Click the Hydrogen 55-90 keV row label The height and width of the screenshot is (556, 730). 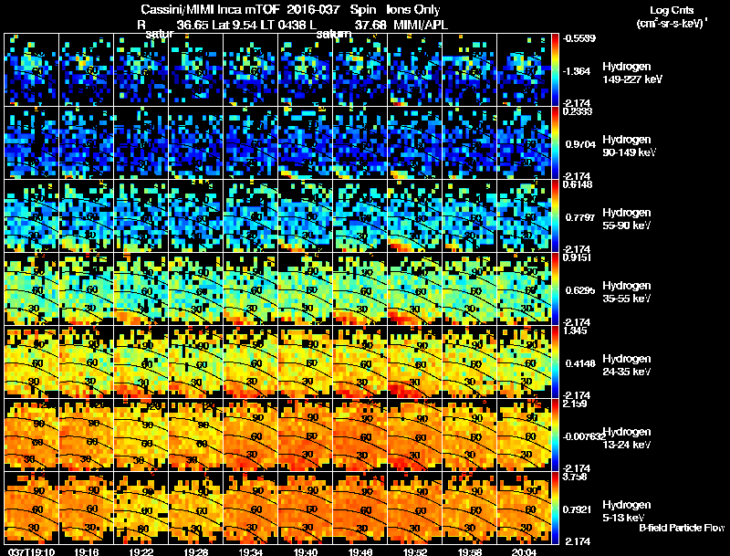point(627,219)
